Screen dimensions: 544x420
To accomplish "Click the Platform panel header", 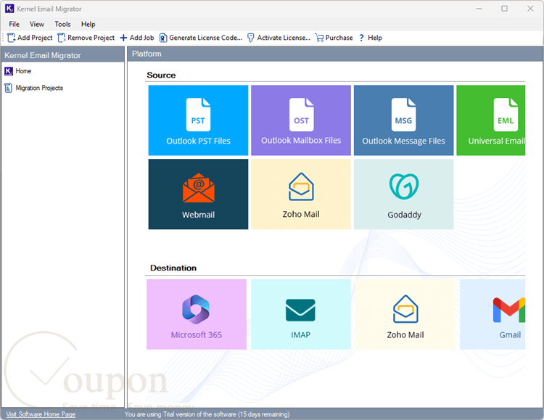I will [x=335, y=54].
